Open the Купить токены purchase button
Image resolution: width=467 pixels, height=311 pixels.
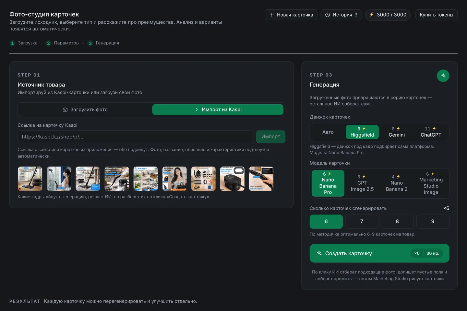(x=437, y=15)
